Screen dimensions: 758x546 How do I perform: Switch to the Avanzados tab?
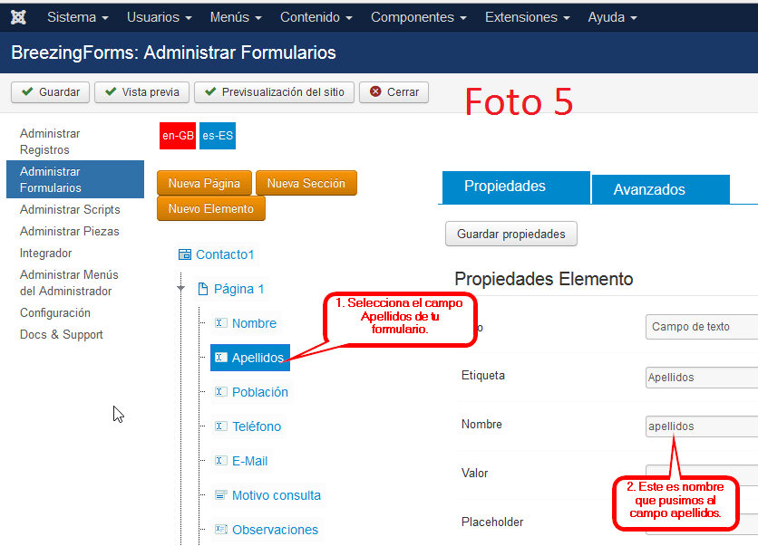(x=660, y=190)
